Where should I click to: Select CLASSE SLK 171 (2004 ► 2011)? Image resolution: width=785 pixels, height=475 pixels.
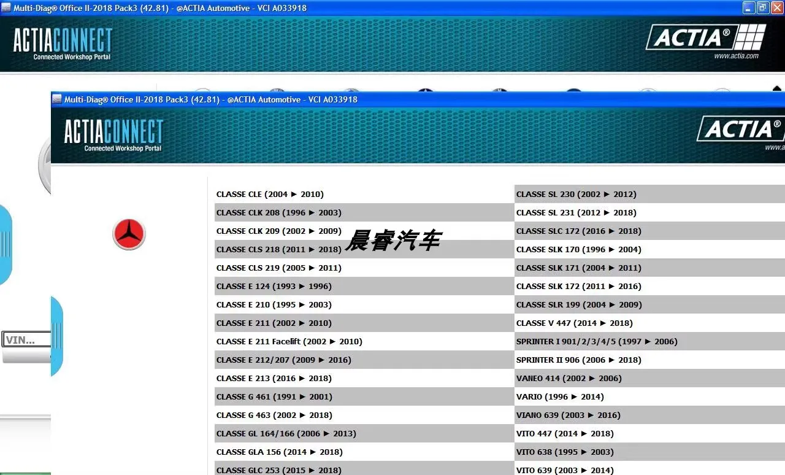(649, 268)
